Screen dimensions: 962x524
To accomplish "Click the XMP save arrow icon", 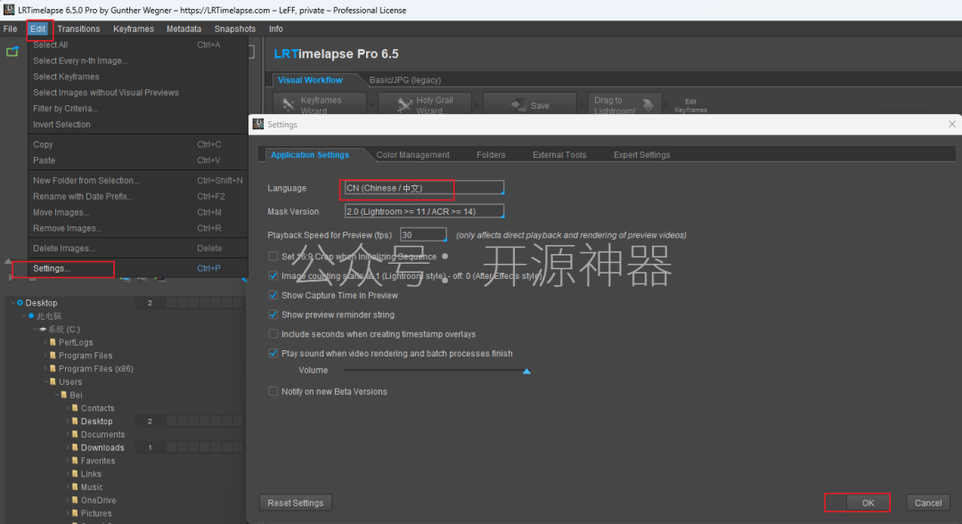I will (518, 105).
